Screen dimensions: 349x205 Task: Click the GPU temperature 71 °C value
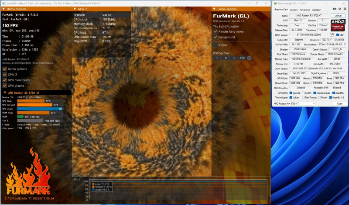pyautogui.click(x=106, y=28)
